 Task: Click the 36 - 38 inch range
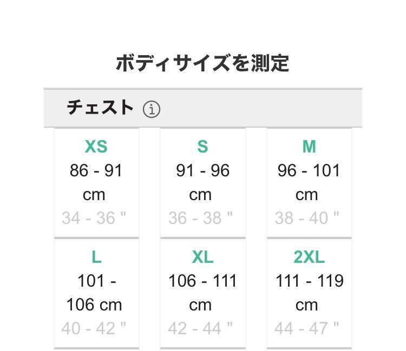click(201, 218)
